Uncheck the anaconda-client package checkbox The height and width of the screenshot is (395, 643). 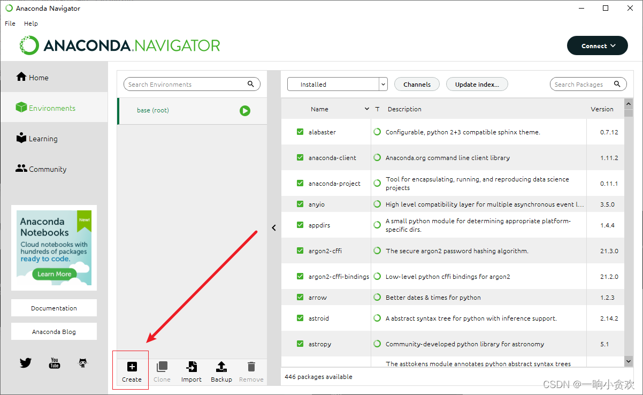click(x=300, y=157)
